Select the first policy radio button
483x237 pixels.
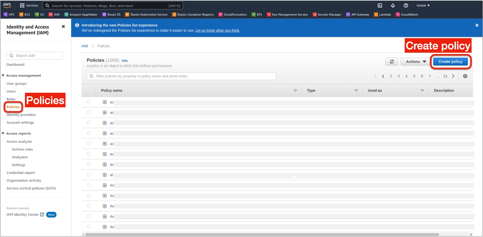89,102
